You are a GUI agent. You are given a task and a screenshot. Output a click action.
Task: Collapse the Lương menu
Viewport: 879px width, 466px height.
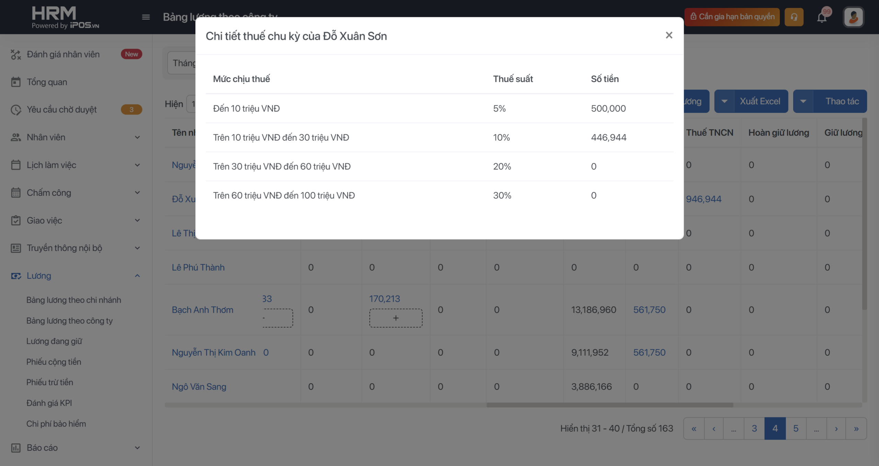click(137, 276)
